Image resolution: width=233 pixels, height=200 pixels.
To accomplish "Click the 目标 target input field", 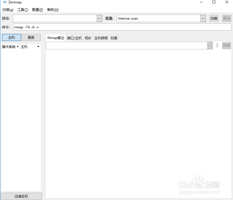I will point(55,19).
